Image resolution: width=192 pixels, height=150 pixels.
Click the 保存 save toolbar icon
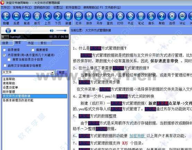[x=89, y=16]
